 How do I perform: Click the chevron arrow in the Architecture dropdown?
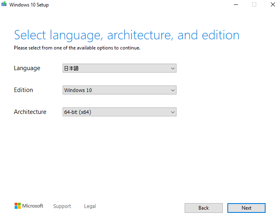[x=172, y=112]
